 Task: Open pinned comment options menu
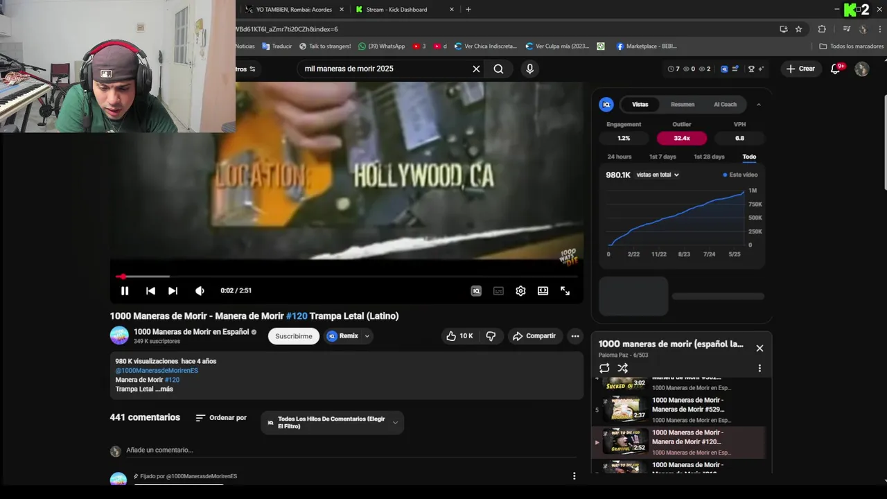click(574, 476)
